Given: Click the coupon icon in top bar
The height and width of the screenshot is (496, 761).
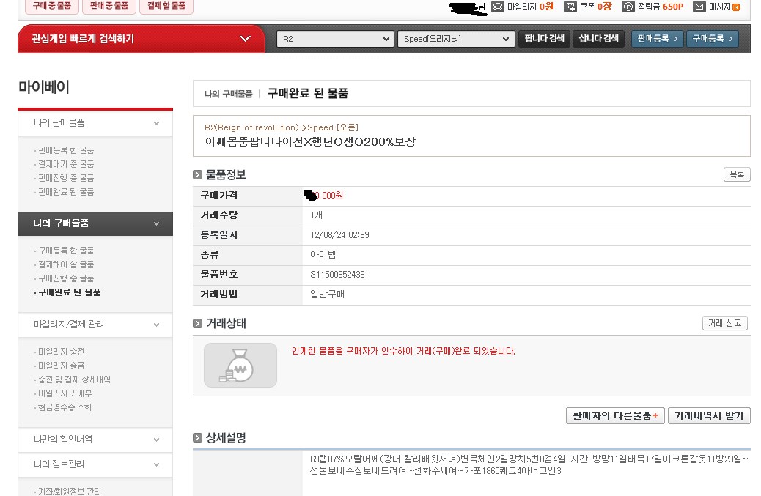Looking at the screenshot, I should point(570,7).
